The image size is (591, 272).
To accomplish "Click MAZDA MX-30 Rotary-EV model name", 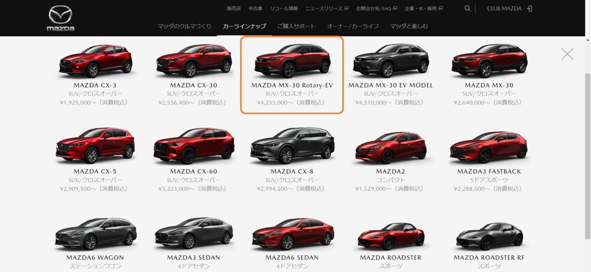I will 292,85.
